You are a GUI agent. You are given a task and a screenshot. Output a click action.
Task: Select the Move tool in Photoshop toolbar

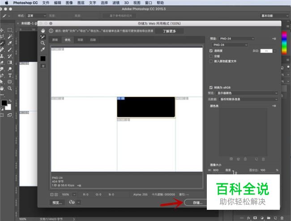click(2, 30)
